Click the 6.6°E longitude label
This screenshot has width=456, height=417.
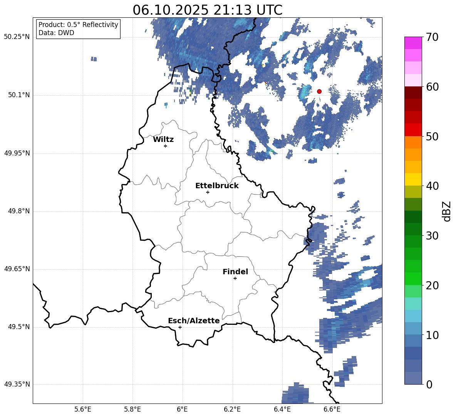point(332,409)
